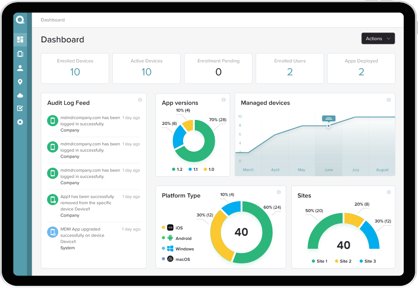
Task: Click the Managed devices info icon
Action: click(389, 100)
